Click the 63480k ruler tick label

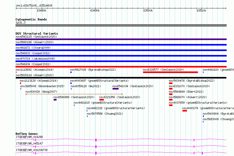coord(42,10)
